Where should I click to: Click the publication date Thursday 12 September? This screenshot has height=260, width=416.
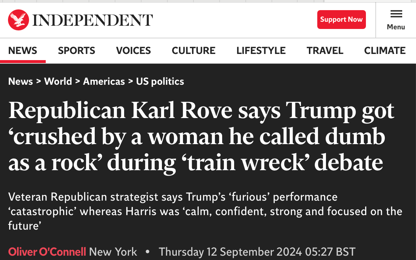(x=257, y=252)
